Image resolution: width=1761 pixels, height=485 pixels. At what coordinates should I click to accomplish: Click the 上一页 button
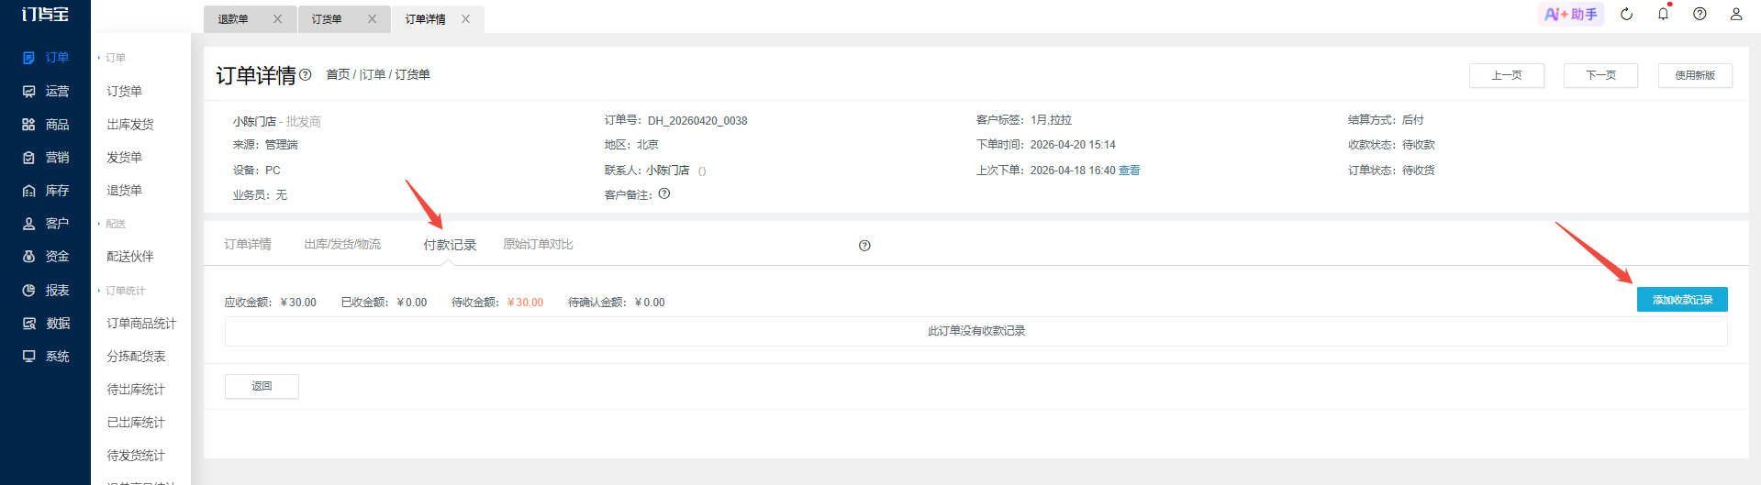point(1507,75)
